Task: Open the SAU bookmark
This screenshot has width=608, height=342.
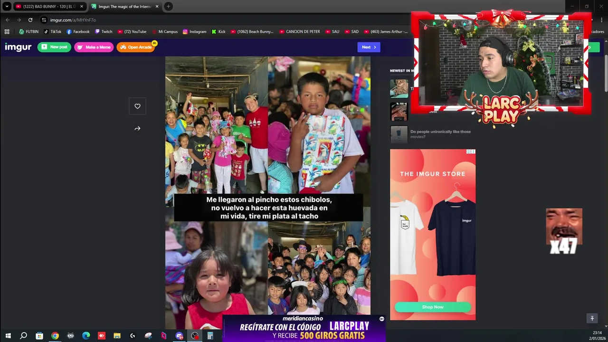Action: click(332, 32)
